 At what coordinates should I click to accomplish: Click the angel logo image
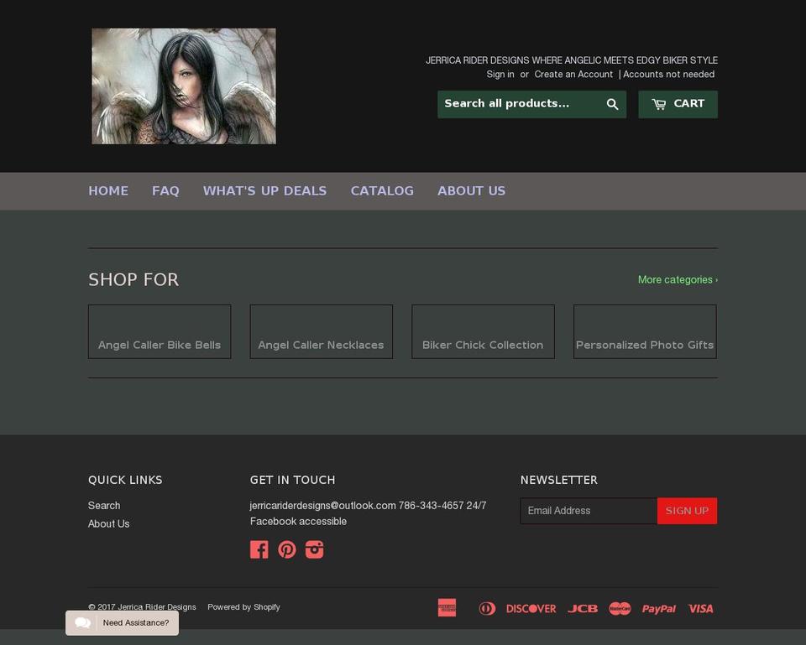pos(184,86)
